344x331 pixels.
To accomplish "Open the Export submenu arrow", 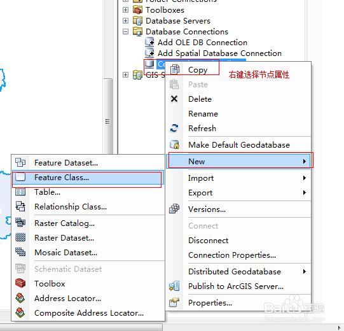I will click(305, 192).
